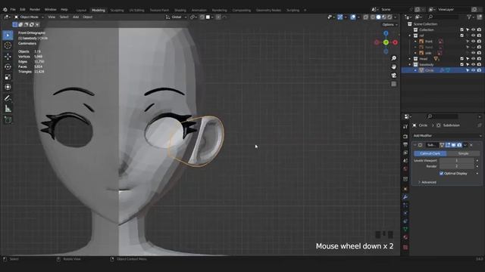This screenshot has width=485, height=272.
Task: Open the Tool properties tab icon
Action: (405, 127)
